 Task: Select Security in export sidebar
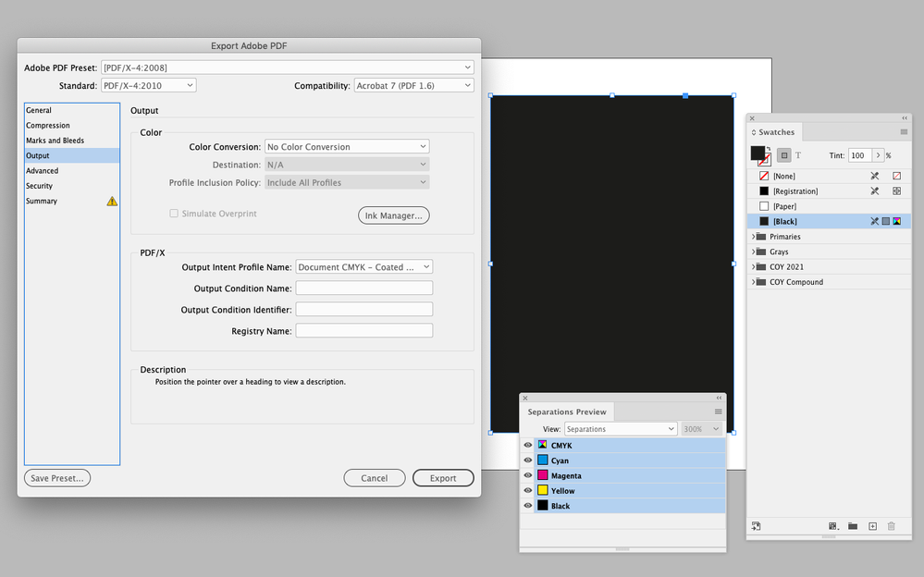(x=72, y=186)
